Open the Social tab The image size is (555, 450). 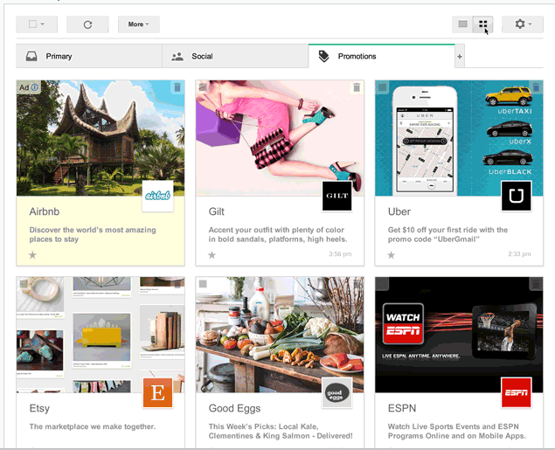tap(235, 56)
